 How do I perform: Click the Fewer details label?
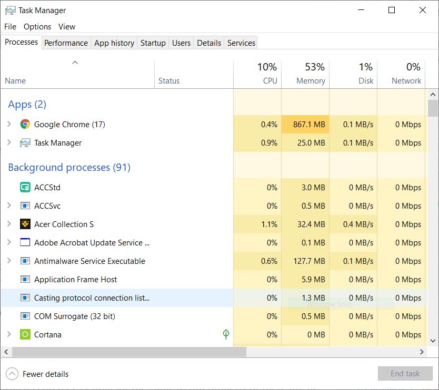tap(45, 374)
